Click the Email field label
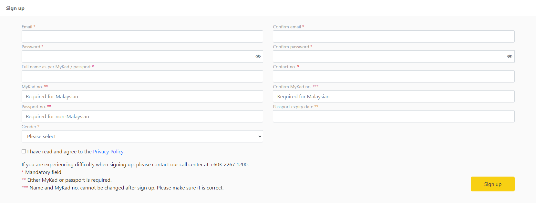 (x=27, y=27)
